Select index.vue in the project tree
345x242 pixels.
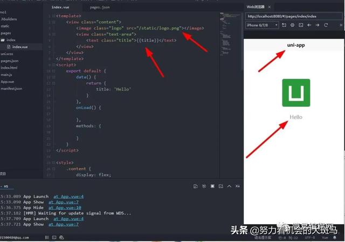tap(20, 47)
